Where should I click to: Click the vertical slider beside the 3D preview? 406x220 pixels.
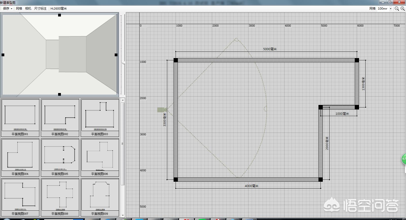(x=124, y=62)
